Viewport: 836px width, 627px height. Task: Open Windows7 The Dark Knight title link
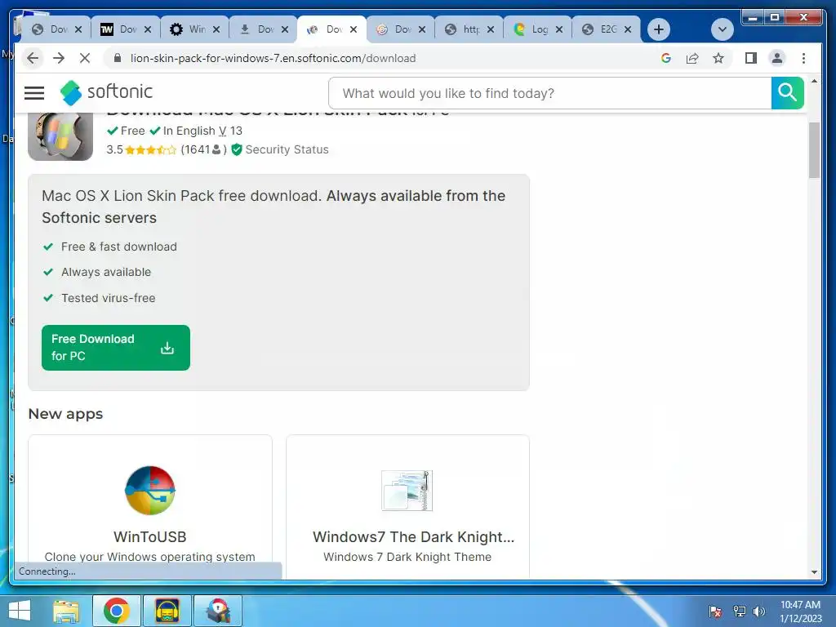413,537
